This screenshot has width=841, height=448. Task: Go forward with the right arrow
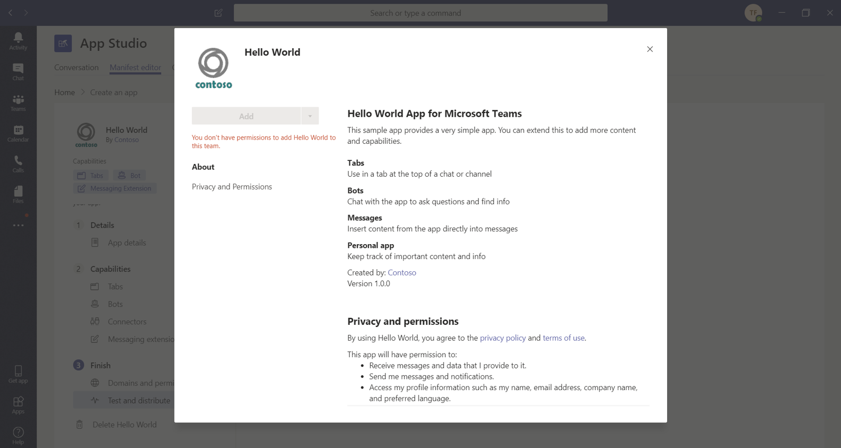[x=25, y=13]
